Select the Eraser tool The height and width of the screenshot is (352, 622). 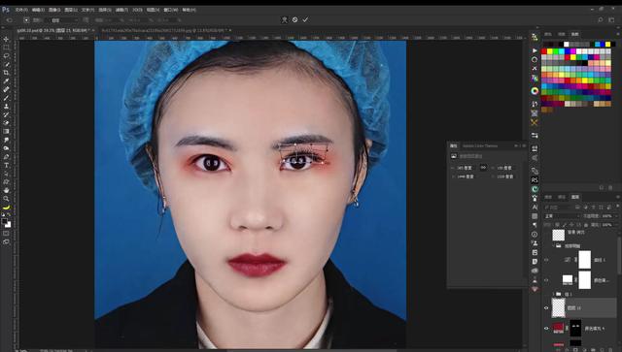point(6,123)
